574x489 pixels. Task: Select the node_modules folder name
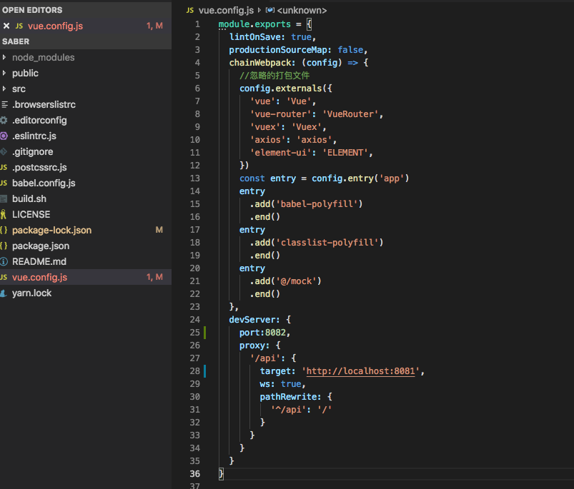43,57
